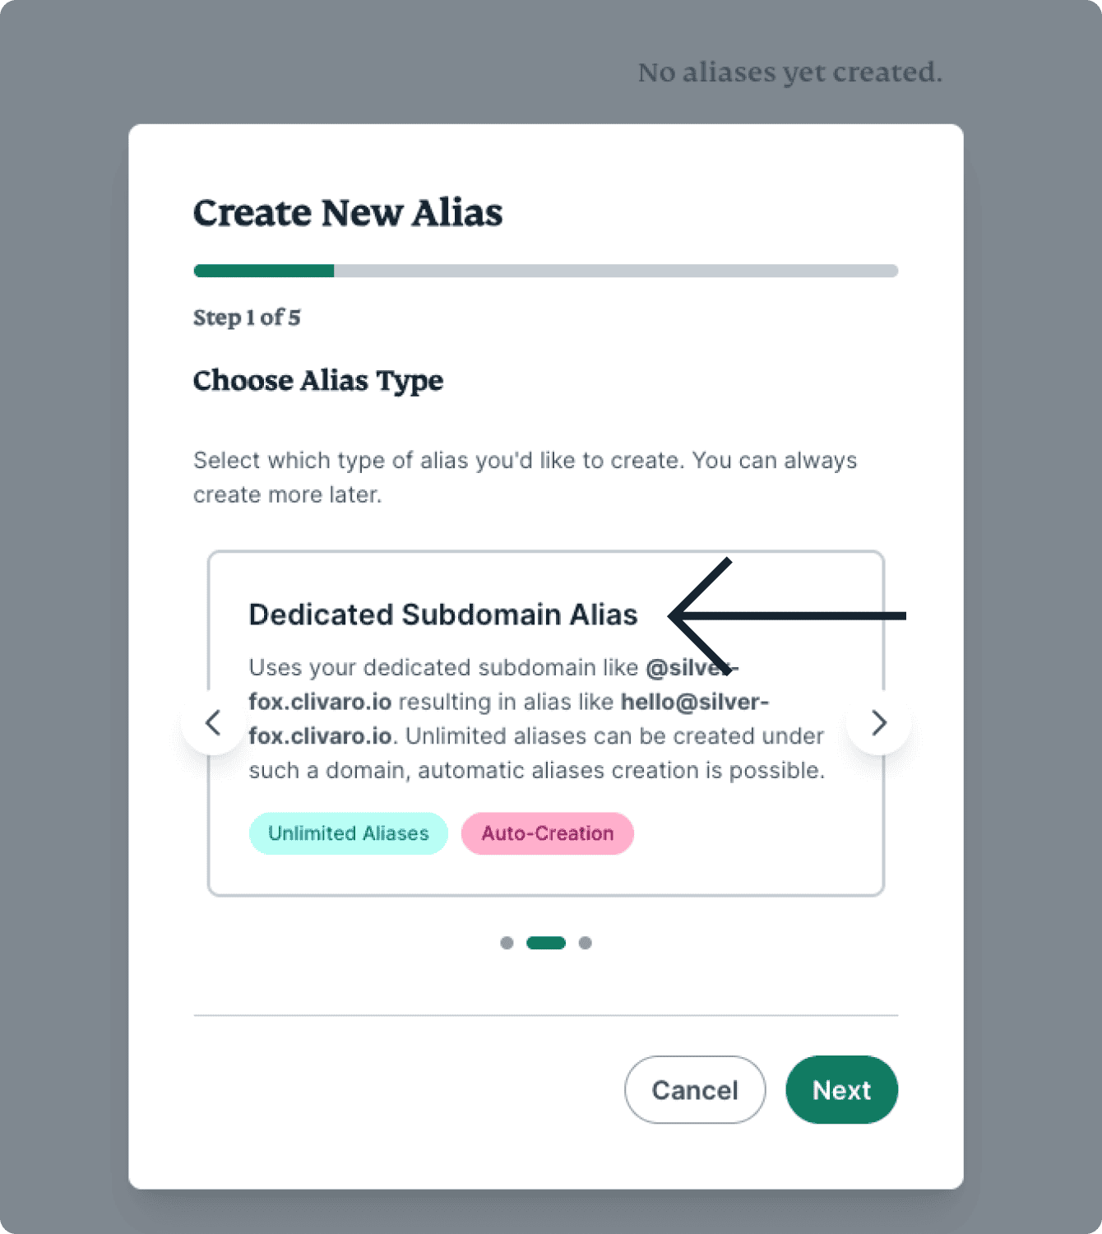The height and width of the screenshot is (1234, 1102).
Task: Select the active green middle carousel indicator
Action: (546, 943)
